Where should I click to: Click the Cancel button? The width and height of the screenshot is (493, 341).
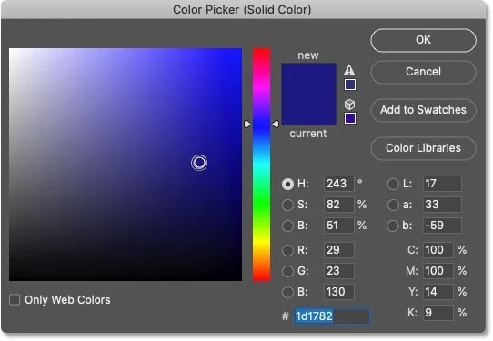point(423,72)
